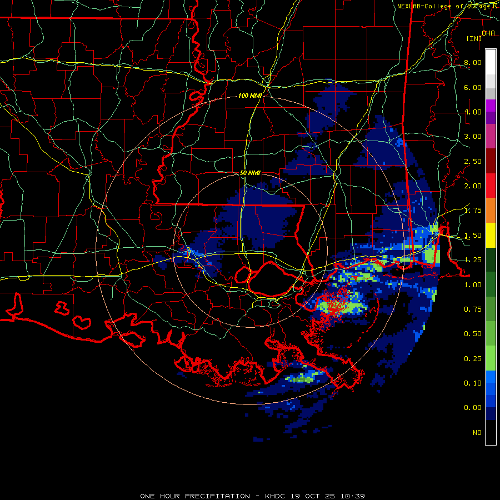Click the ND no-data legend label
The height and width of the screenshot is (500, 500).
[x=477, y=433]
